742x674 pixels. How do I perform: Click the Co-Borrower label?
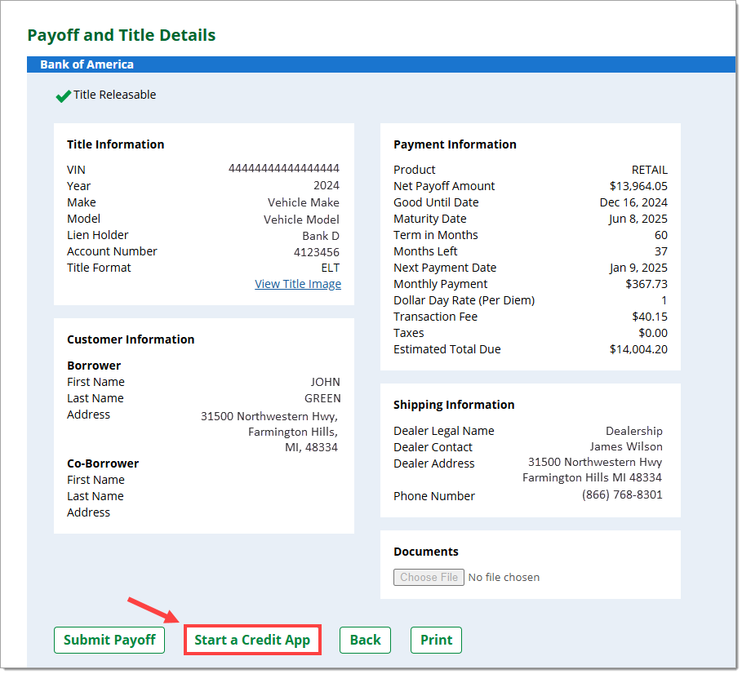pos(103,463)
